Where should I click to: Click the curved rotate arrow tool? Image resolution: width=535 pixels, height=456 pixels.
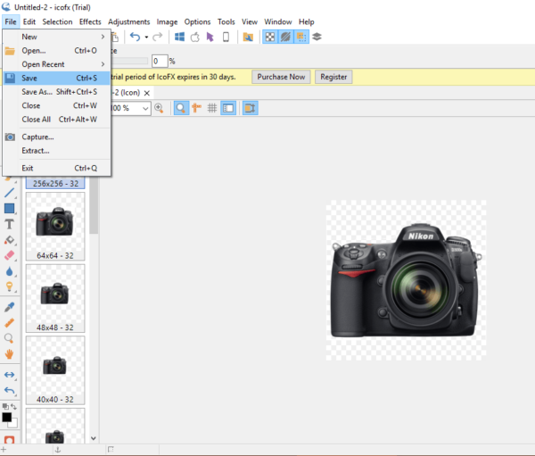[9, 391]
